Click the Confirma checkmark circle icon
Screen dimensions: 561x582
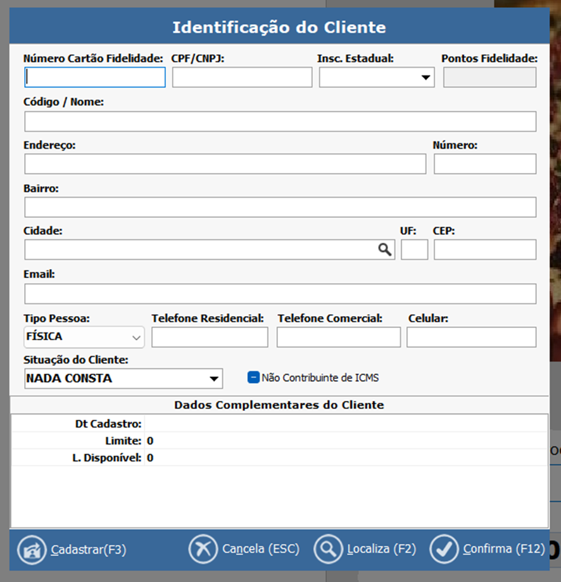click(444, 549)
